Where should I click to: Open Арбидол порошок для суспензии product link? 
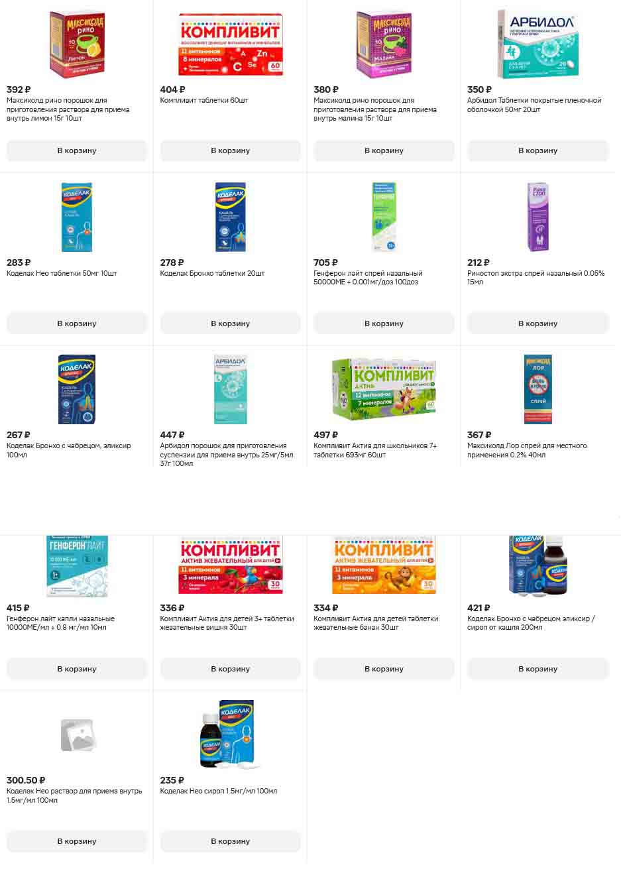[227, 455]
